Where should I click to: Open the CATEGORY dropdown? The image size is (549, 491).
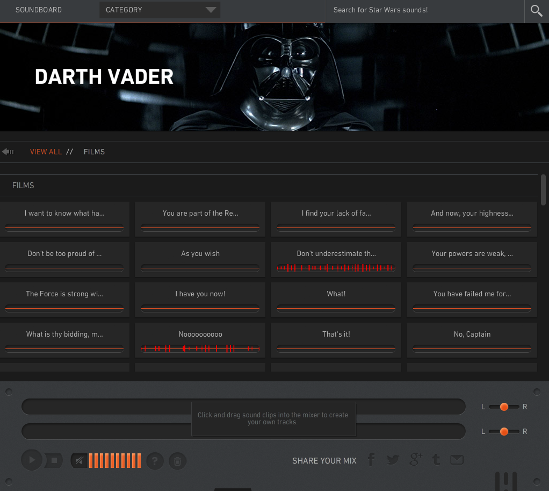(x=160, y=10)
